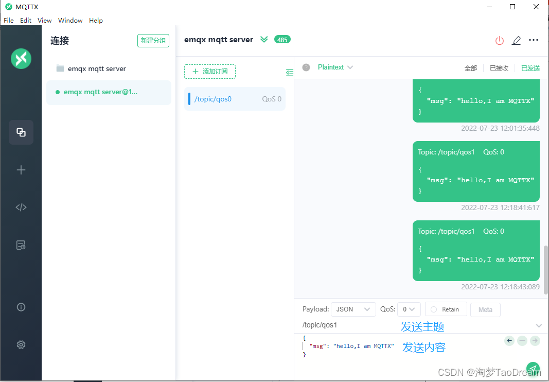Click the plus icon for new connection

click(21, 170)
